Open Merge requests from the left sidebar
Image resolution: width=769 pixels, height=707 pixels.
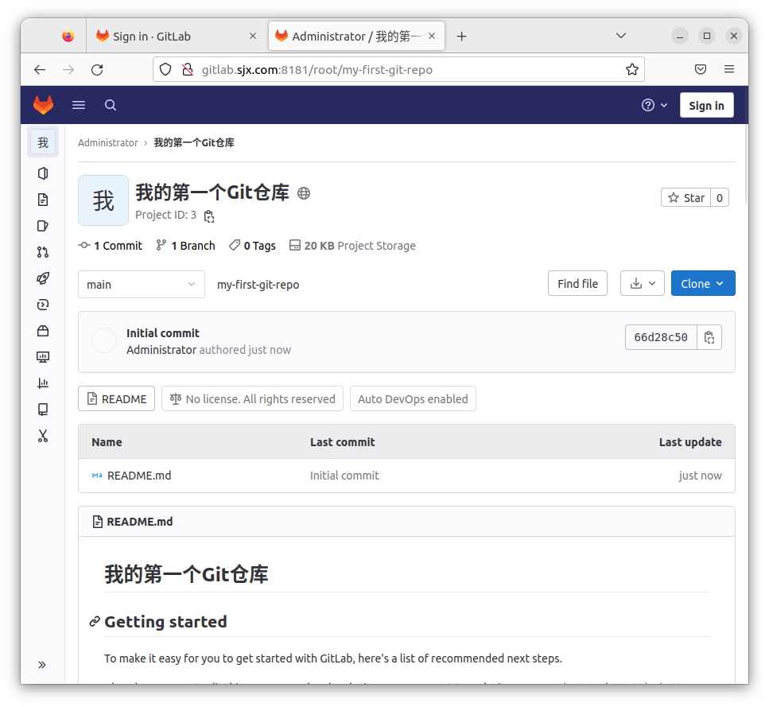tap(43, 252)
